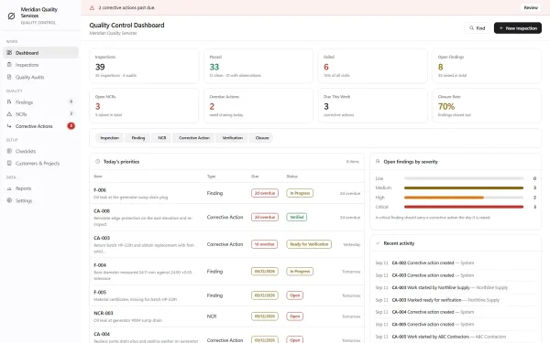This screenshot has width=550, height=343.
Task: Open the Overdue Actions stat card
Action: pyautogui.click(x=258, y=106)
